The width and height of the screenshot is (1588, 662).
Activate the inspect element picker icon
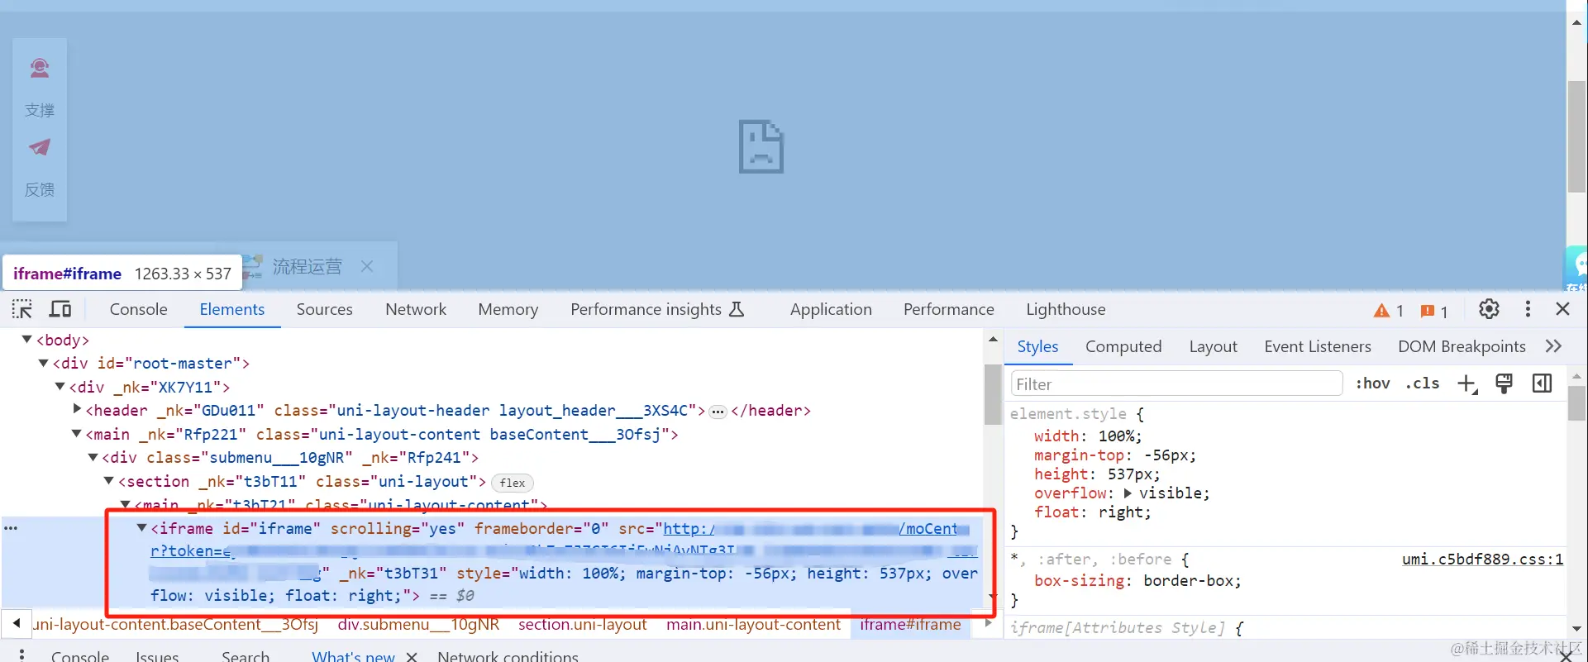coord(22,309)
